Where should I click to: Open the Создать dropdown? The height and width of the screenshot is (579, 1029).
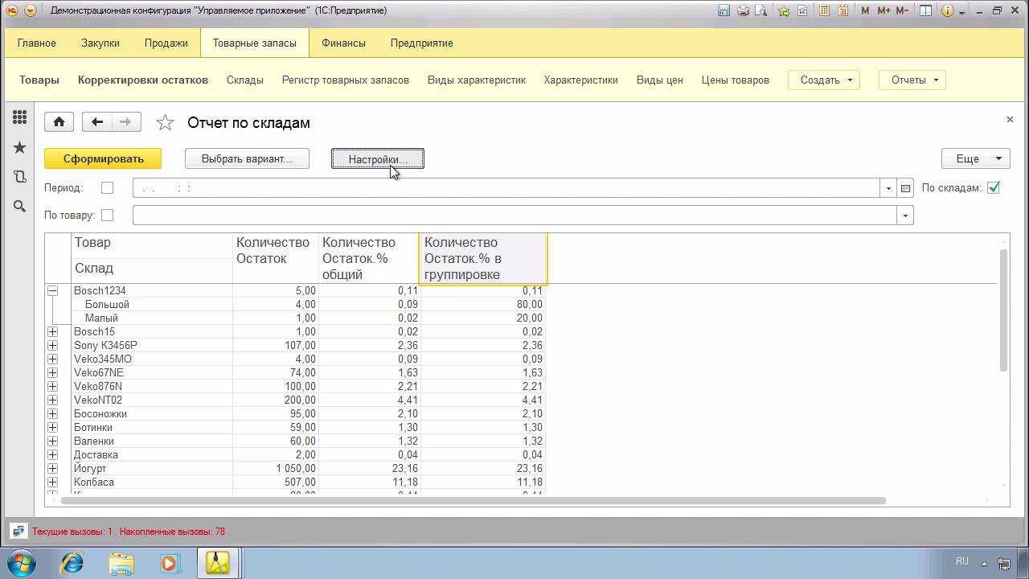(824, 80)
